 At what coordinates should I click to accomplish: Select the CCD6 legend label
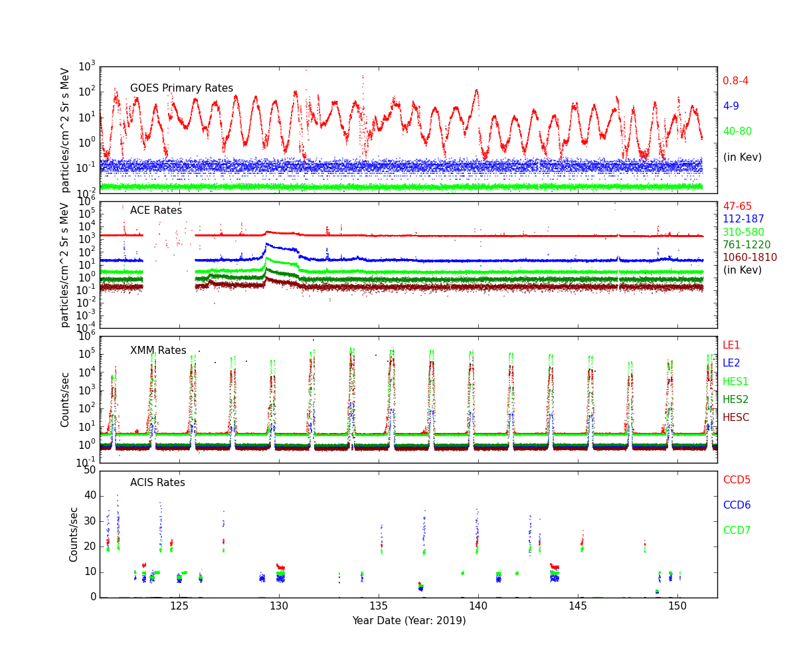click(x=737, y=505)
